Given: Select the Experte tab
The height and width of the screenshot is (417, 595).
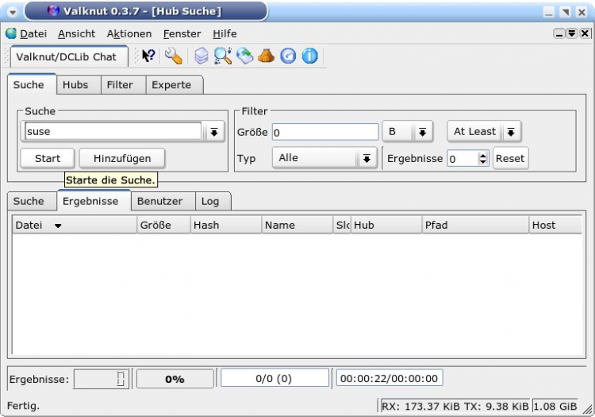Looking at the screenshot, I should (175, 85).
